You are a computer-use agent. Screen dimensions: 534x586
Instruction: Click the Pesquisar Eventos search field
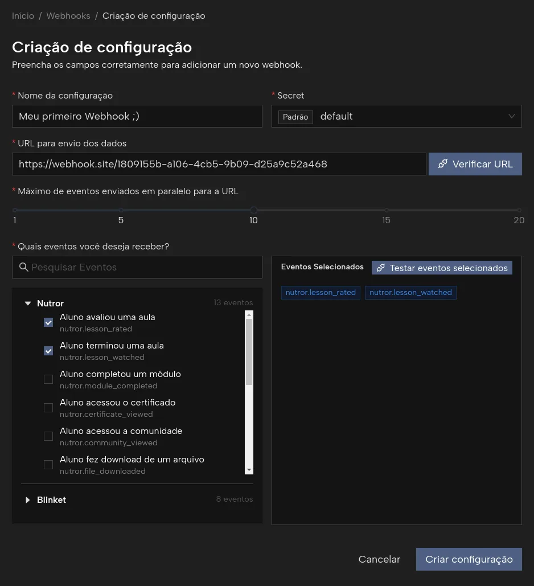pyautogui.click(x=137, y=267)
